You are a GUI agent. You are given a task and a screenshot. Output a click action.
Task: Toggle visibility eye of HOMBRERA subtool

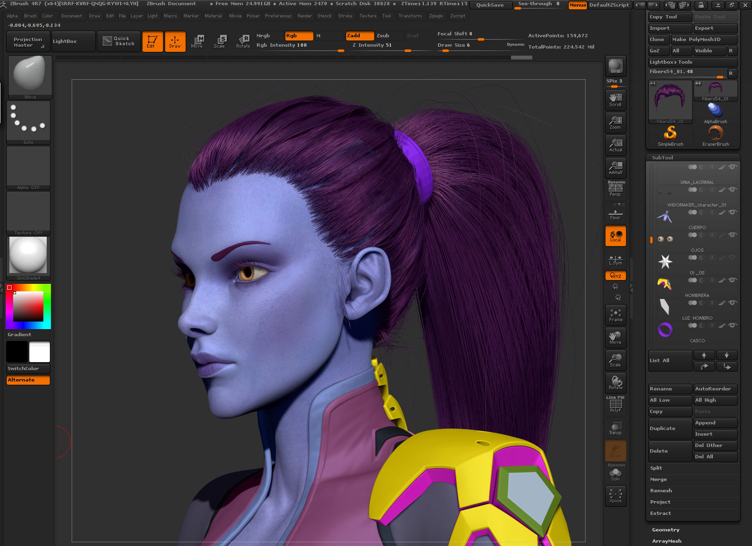point(732,280)
